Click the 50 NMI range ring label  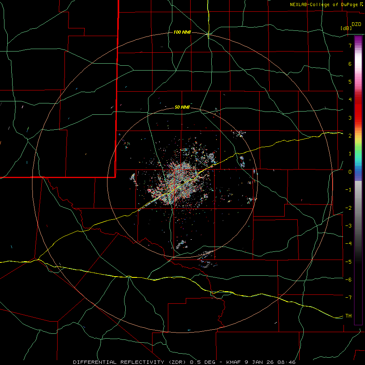pyautogui.click(x=182, y=107)
